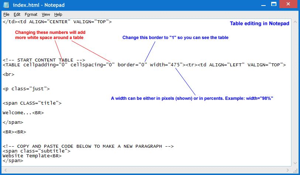Click the vertical scrollbar down arrow
Image resolution: width=300 pixels, height=175 pixels.
[x=295, y=163]
